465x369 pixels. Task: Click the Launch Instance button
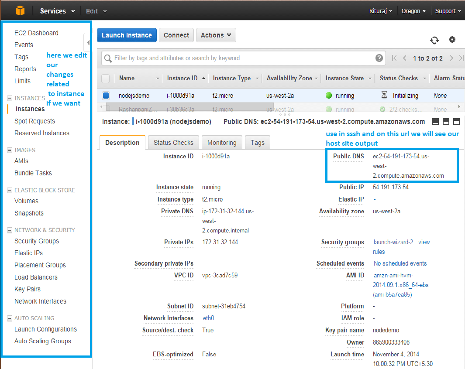coord(127,35)
